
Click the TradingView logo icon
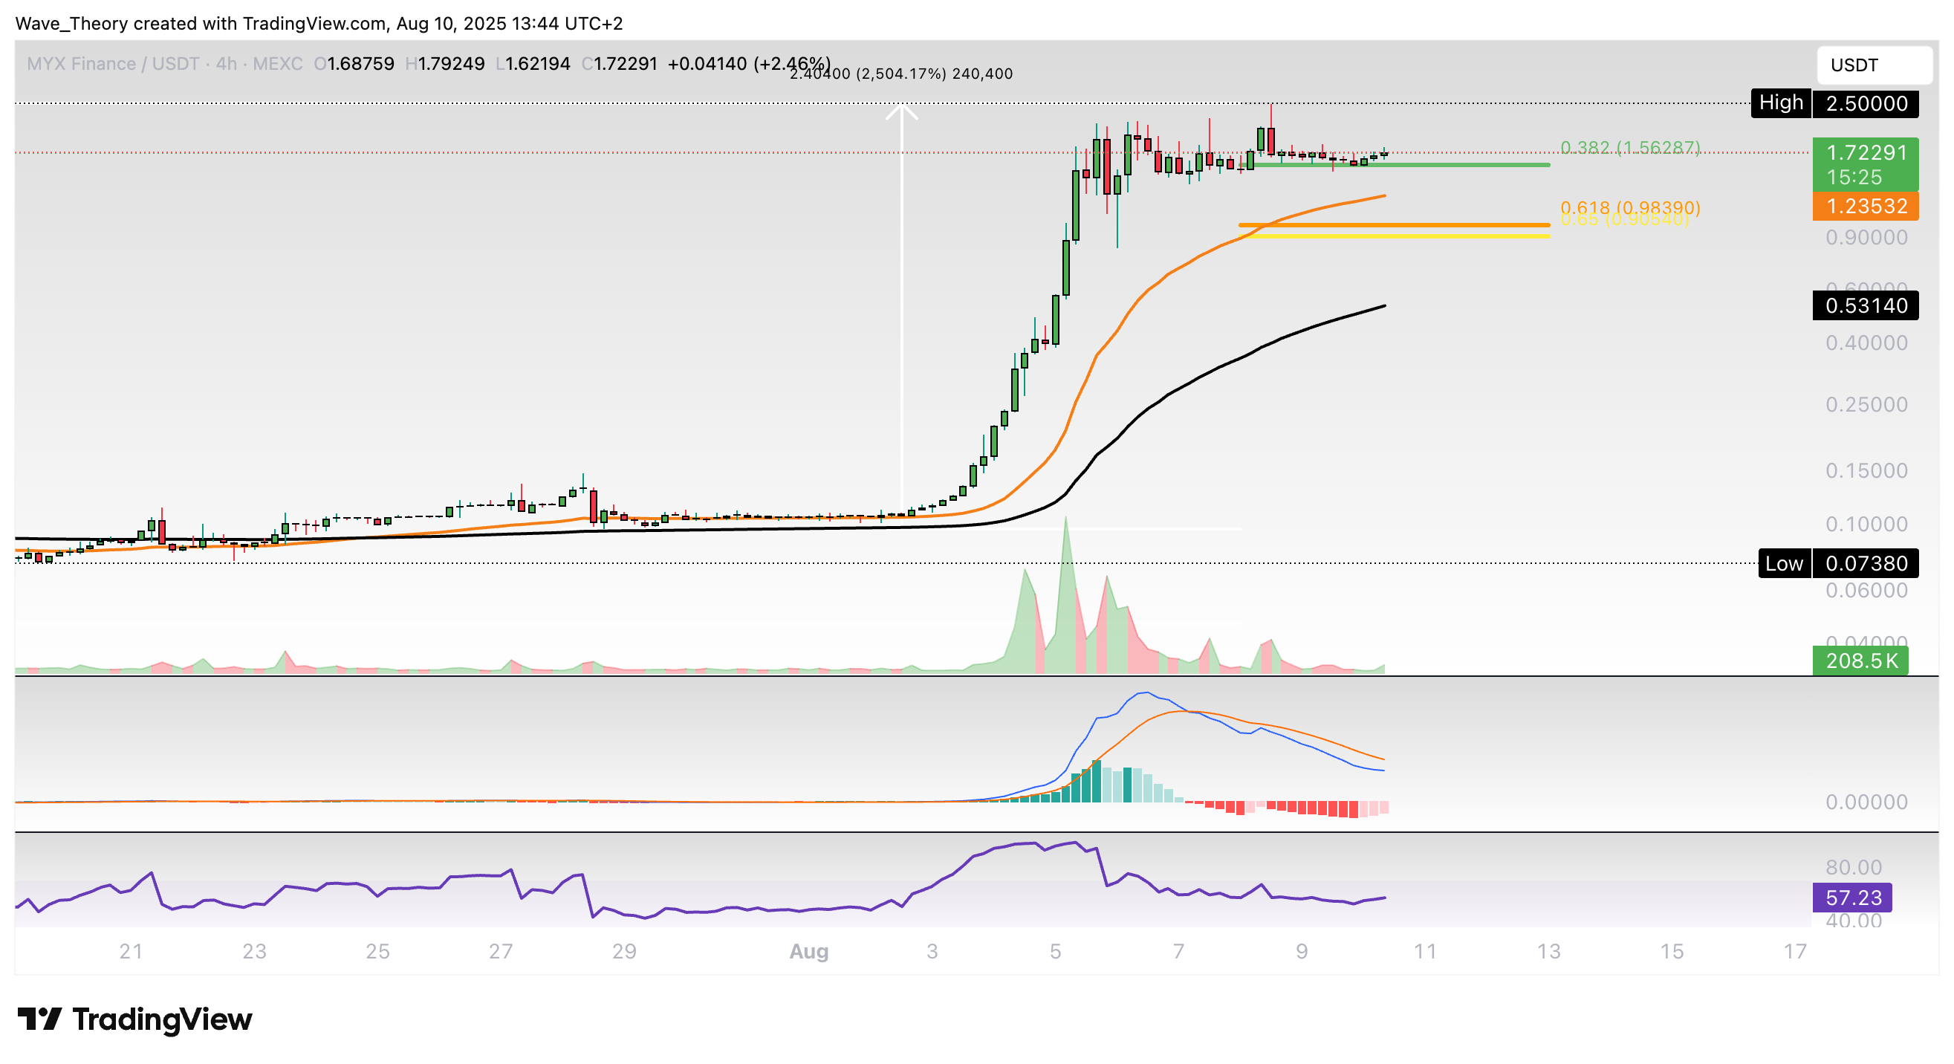pyautogui.click(x=39, y=1019)
